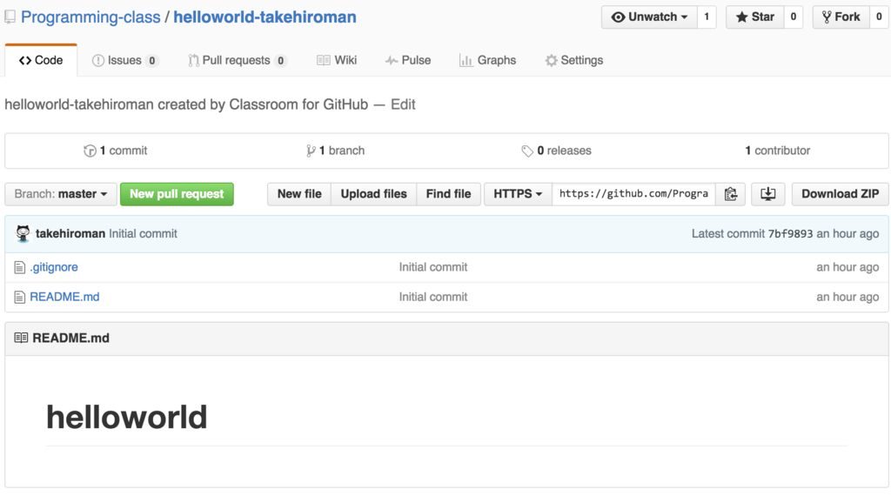This screenshot has height=496, width=891.
Task: Click Initial commit message beside takehiroman
Action: point(144,233)
